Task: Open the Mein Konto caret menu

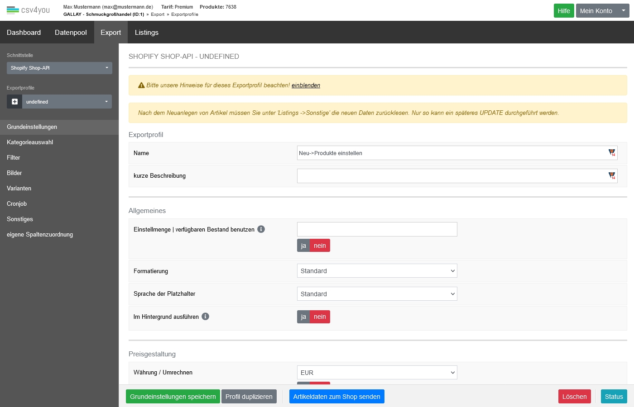Action: coord(623,11)
